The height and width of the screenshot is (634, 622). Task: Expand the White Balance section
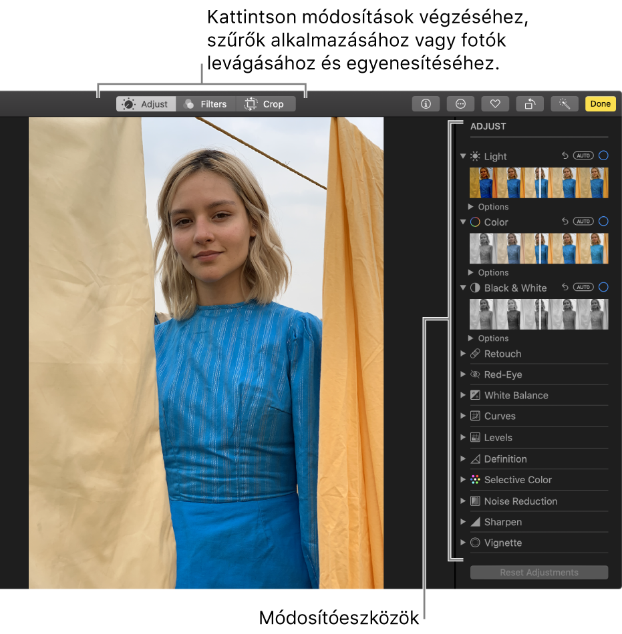pyautogui.click(x=463, y=394)
